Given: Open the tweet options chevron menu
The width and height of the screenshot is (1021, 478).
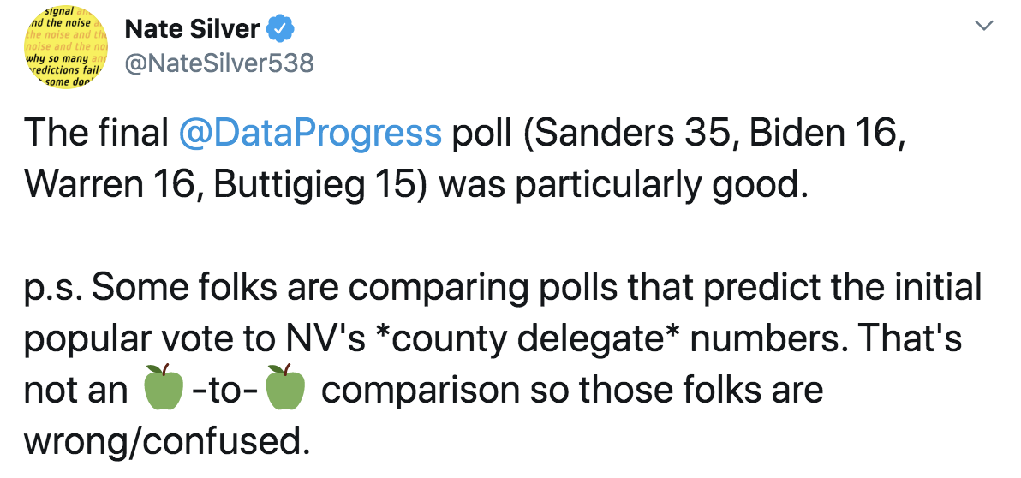Looking at the screenshot, I should [x=983, y=26].
